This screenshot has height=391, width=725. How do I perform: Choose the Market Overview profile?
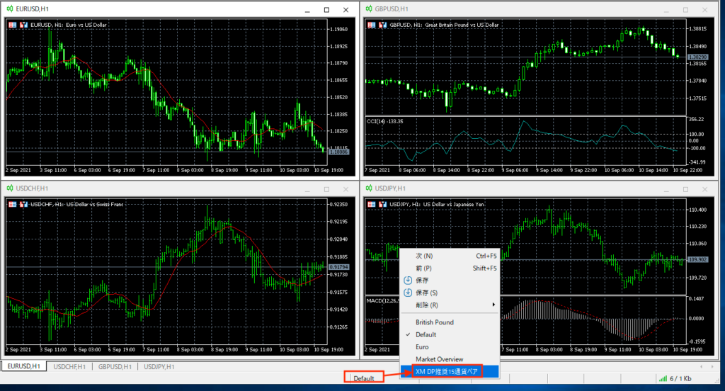(439, 359)
